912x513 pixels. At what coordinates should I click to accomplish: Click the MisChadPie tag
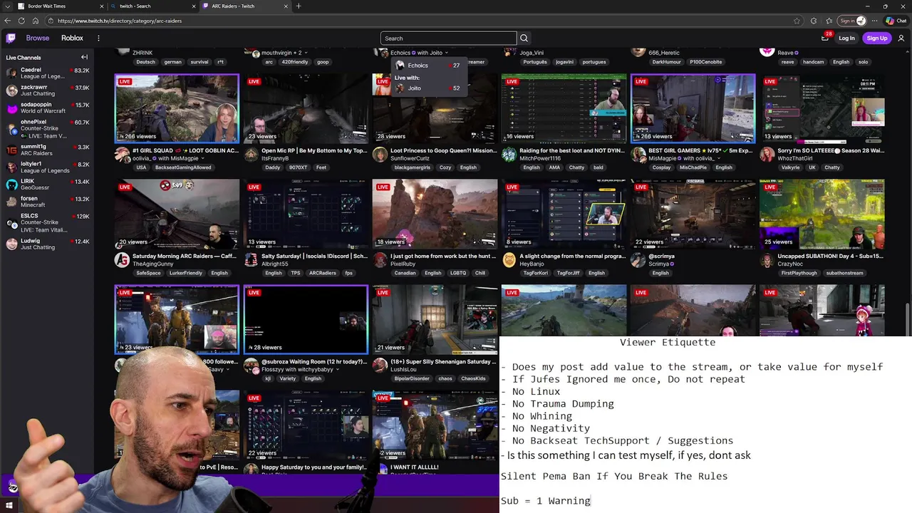tap(693, 167)
